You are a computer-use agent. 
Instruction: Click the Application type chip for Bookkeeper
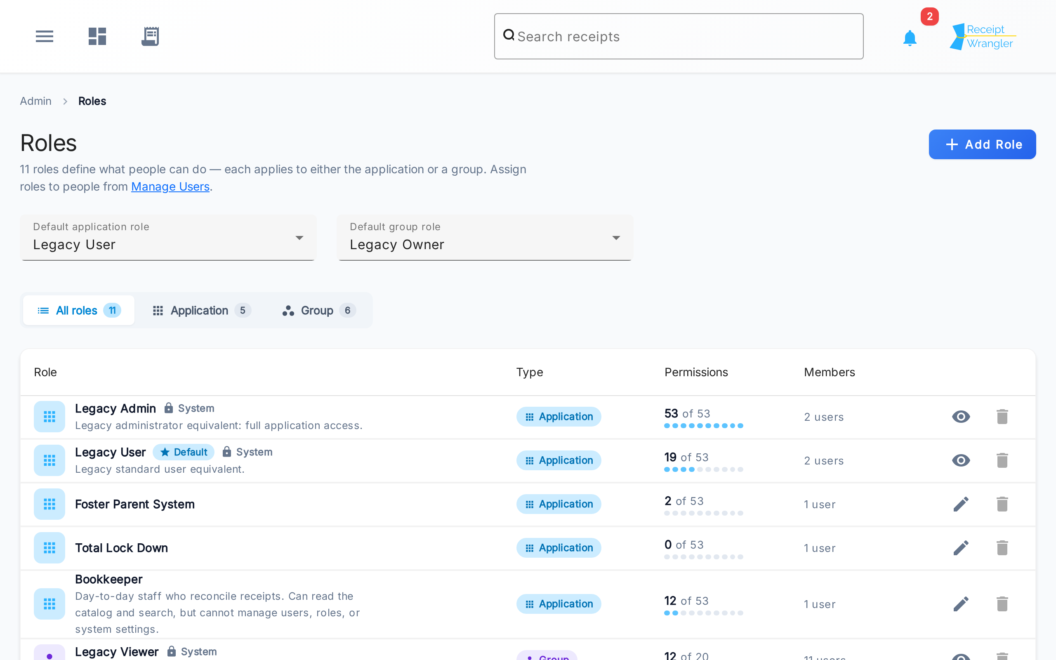coord(559,603)
